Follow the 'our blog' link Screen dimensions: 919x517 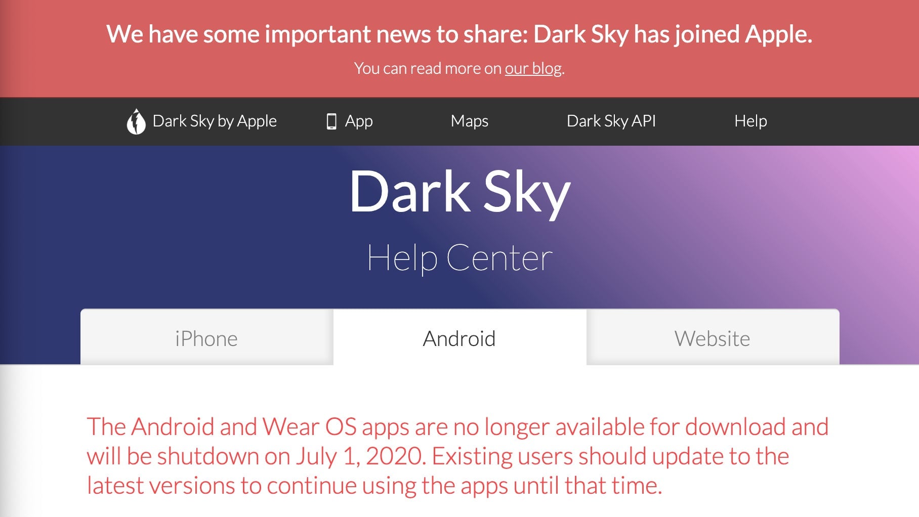point(533,68)
